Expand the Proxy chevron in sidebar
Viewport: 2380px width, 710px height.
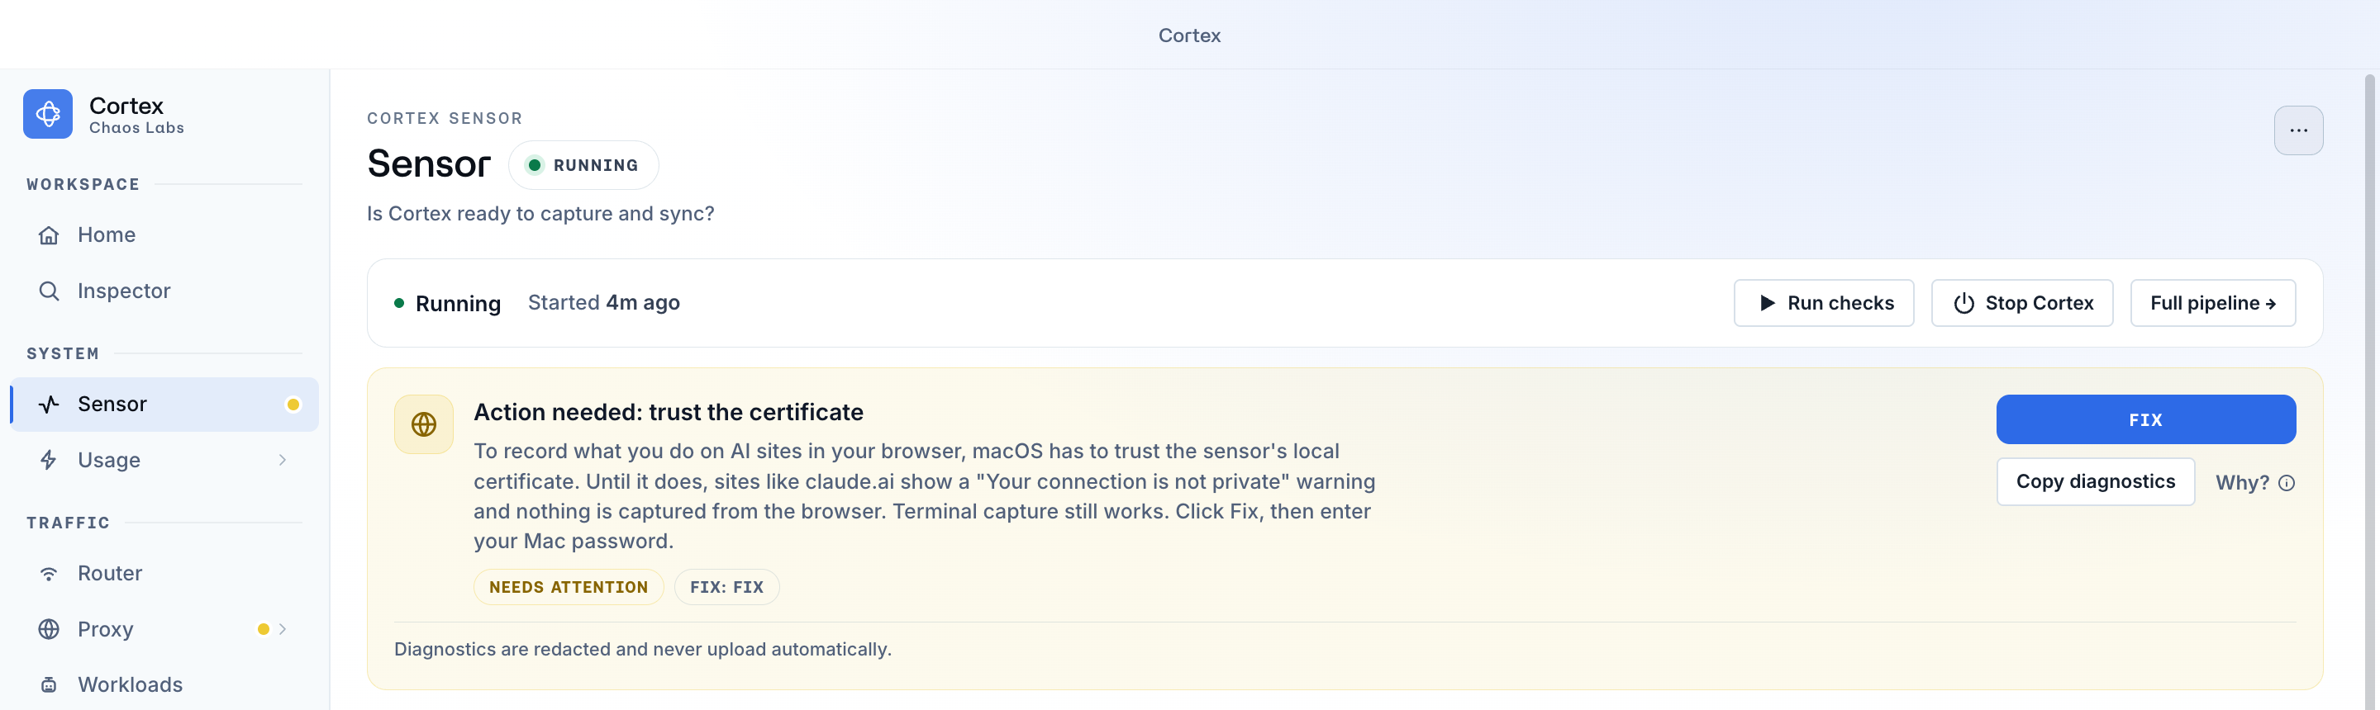tap(283, 630)
